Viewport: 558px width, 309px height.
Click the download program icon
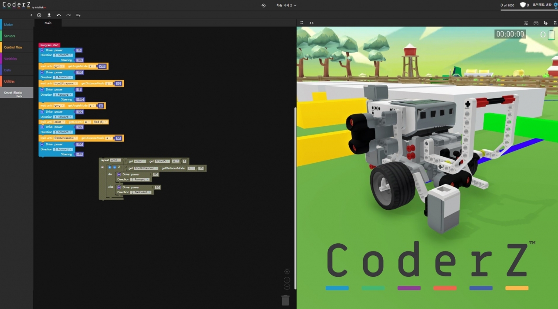[x=49, y=15]
